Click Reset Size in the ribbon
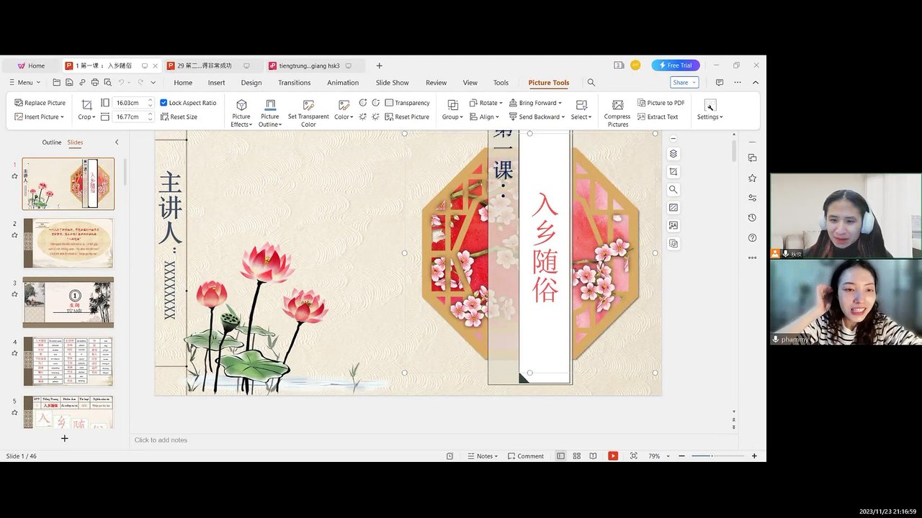The width and height of the screenshot is (922, 518). point(179,117)
